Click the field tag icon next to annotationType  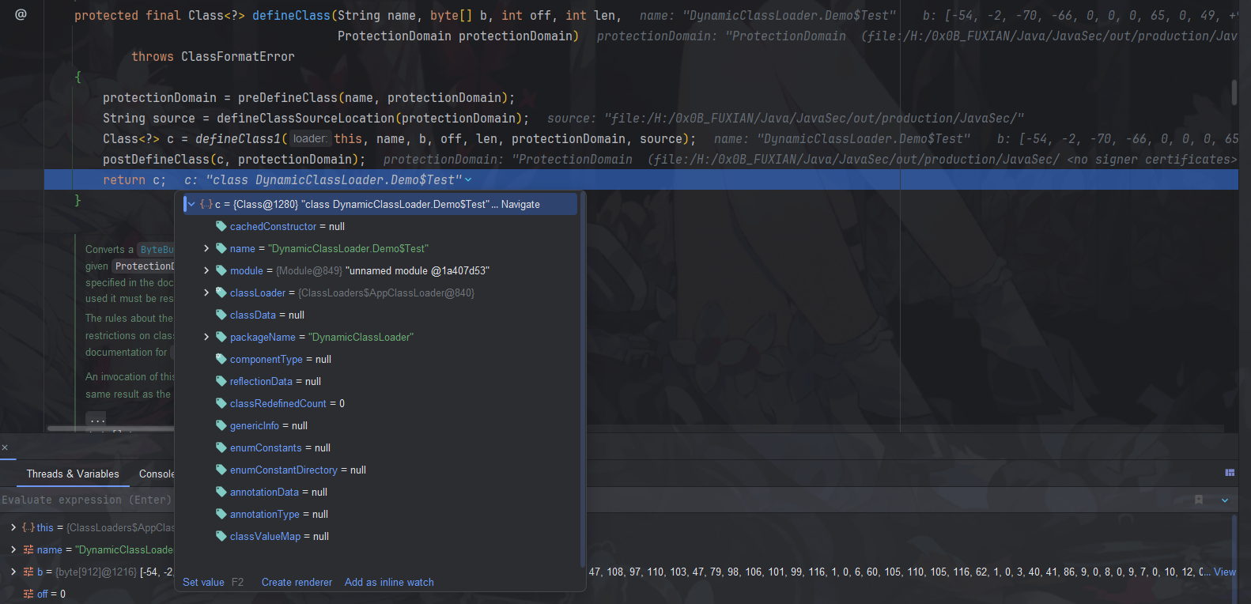tap(221, 514)
